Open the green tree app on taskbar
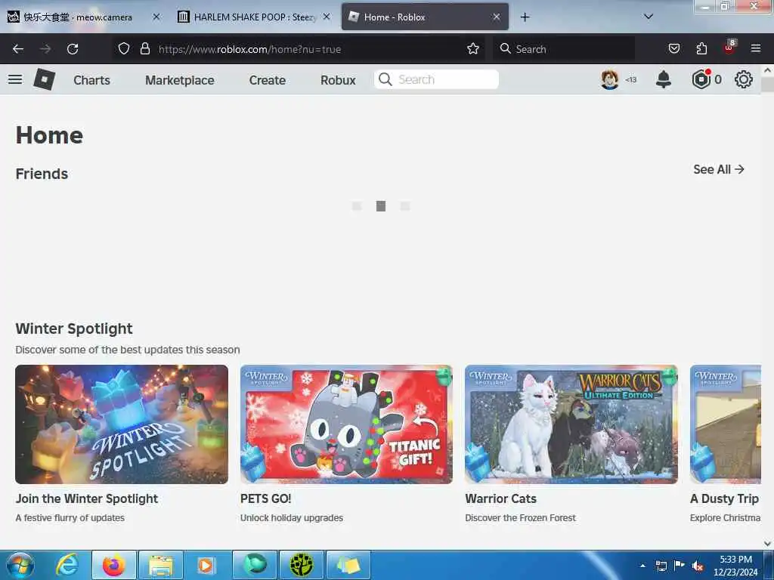Image resolution: width=774 pixels, height=580 pixels. pos(302,565)
